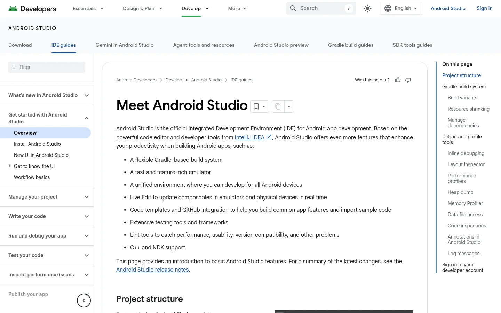
Task: Open Agent tools and resources tab
Action: click(x=204, y=45)
